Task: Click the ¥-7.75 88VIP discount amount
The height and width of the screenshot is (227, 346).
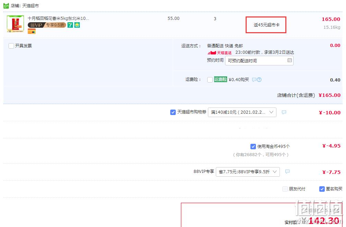Action: point(331,172)
